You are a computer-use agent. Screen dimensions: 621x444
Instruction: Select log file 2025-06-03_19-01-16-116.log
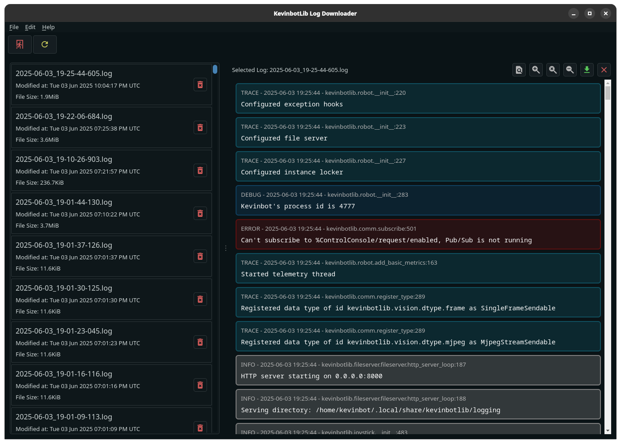tap(111, 385)
